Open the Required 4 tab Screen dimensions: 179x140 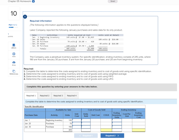click(x=72, y=96)
